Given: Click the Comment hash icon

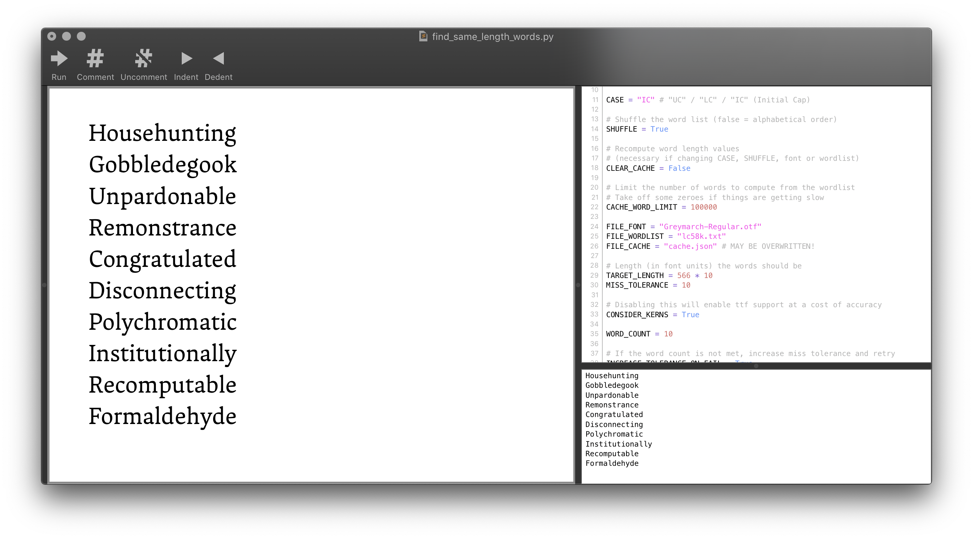Looking at the screenshot, I should point(95,58).
